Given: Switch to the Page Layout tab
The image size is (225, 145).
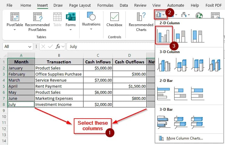Looking at the screenshot, I should 80,5.
